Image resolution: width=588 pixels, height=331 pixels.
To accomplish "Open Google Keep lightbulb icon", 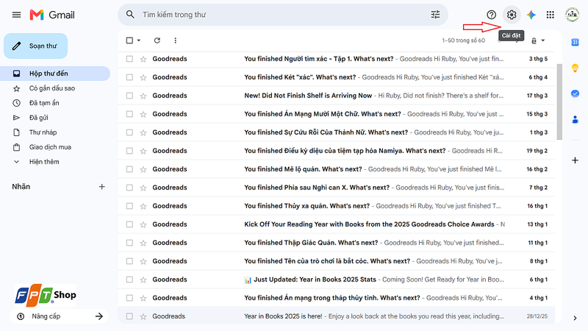I will (x=575, y=68).
